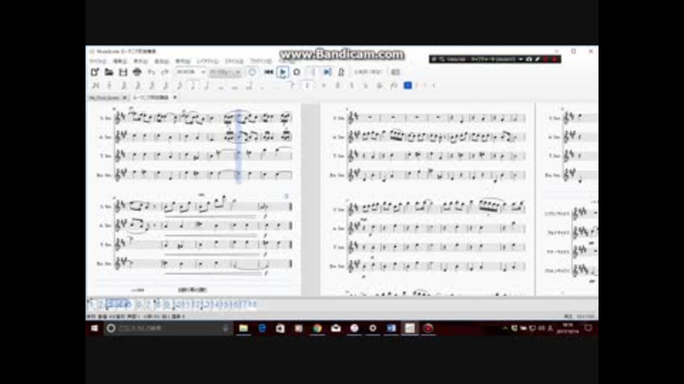
Task: Open a score file via folder icon
Action: tap(109, 73)
